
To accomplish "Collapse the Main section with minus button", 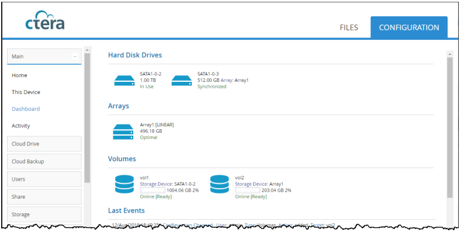I will coord(75,56).
